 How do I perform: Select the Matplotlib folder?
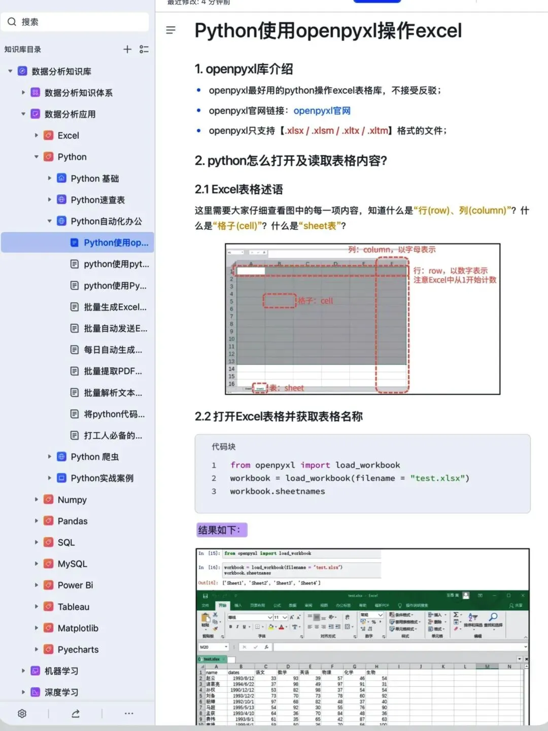78,628
